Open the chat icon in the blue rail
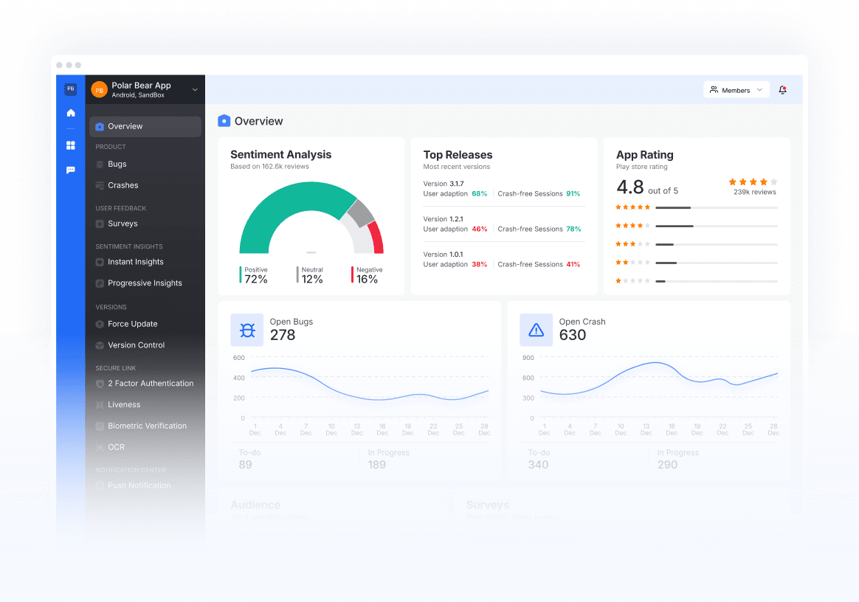The image size is (859, 602). [70, 170]
